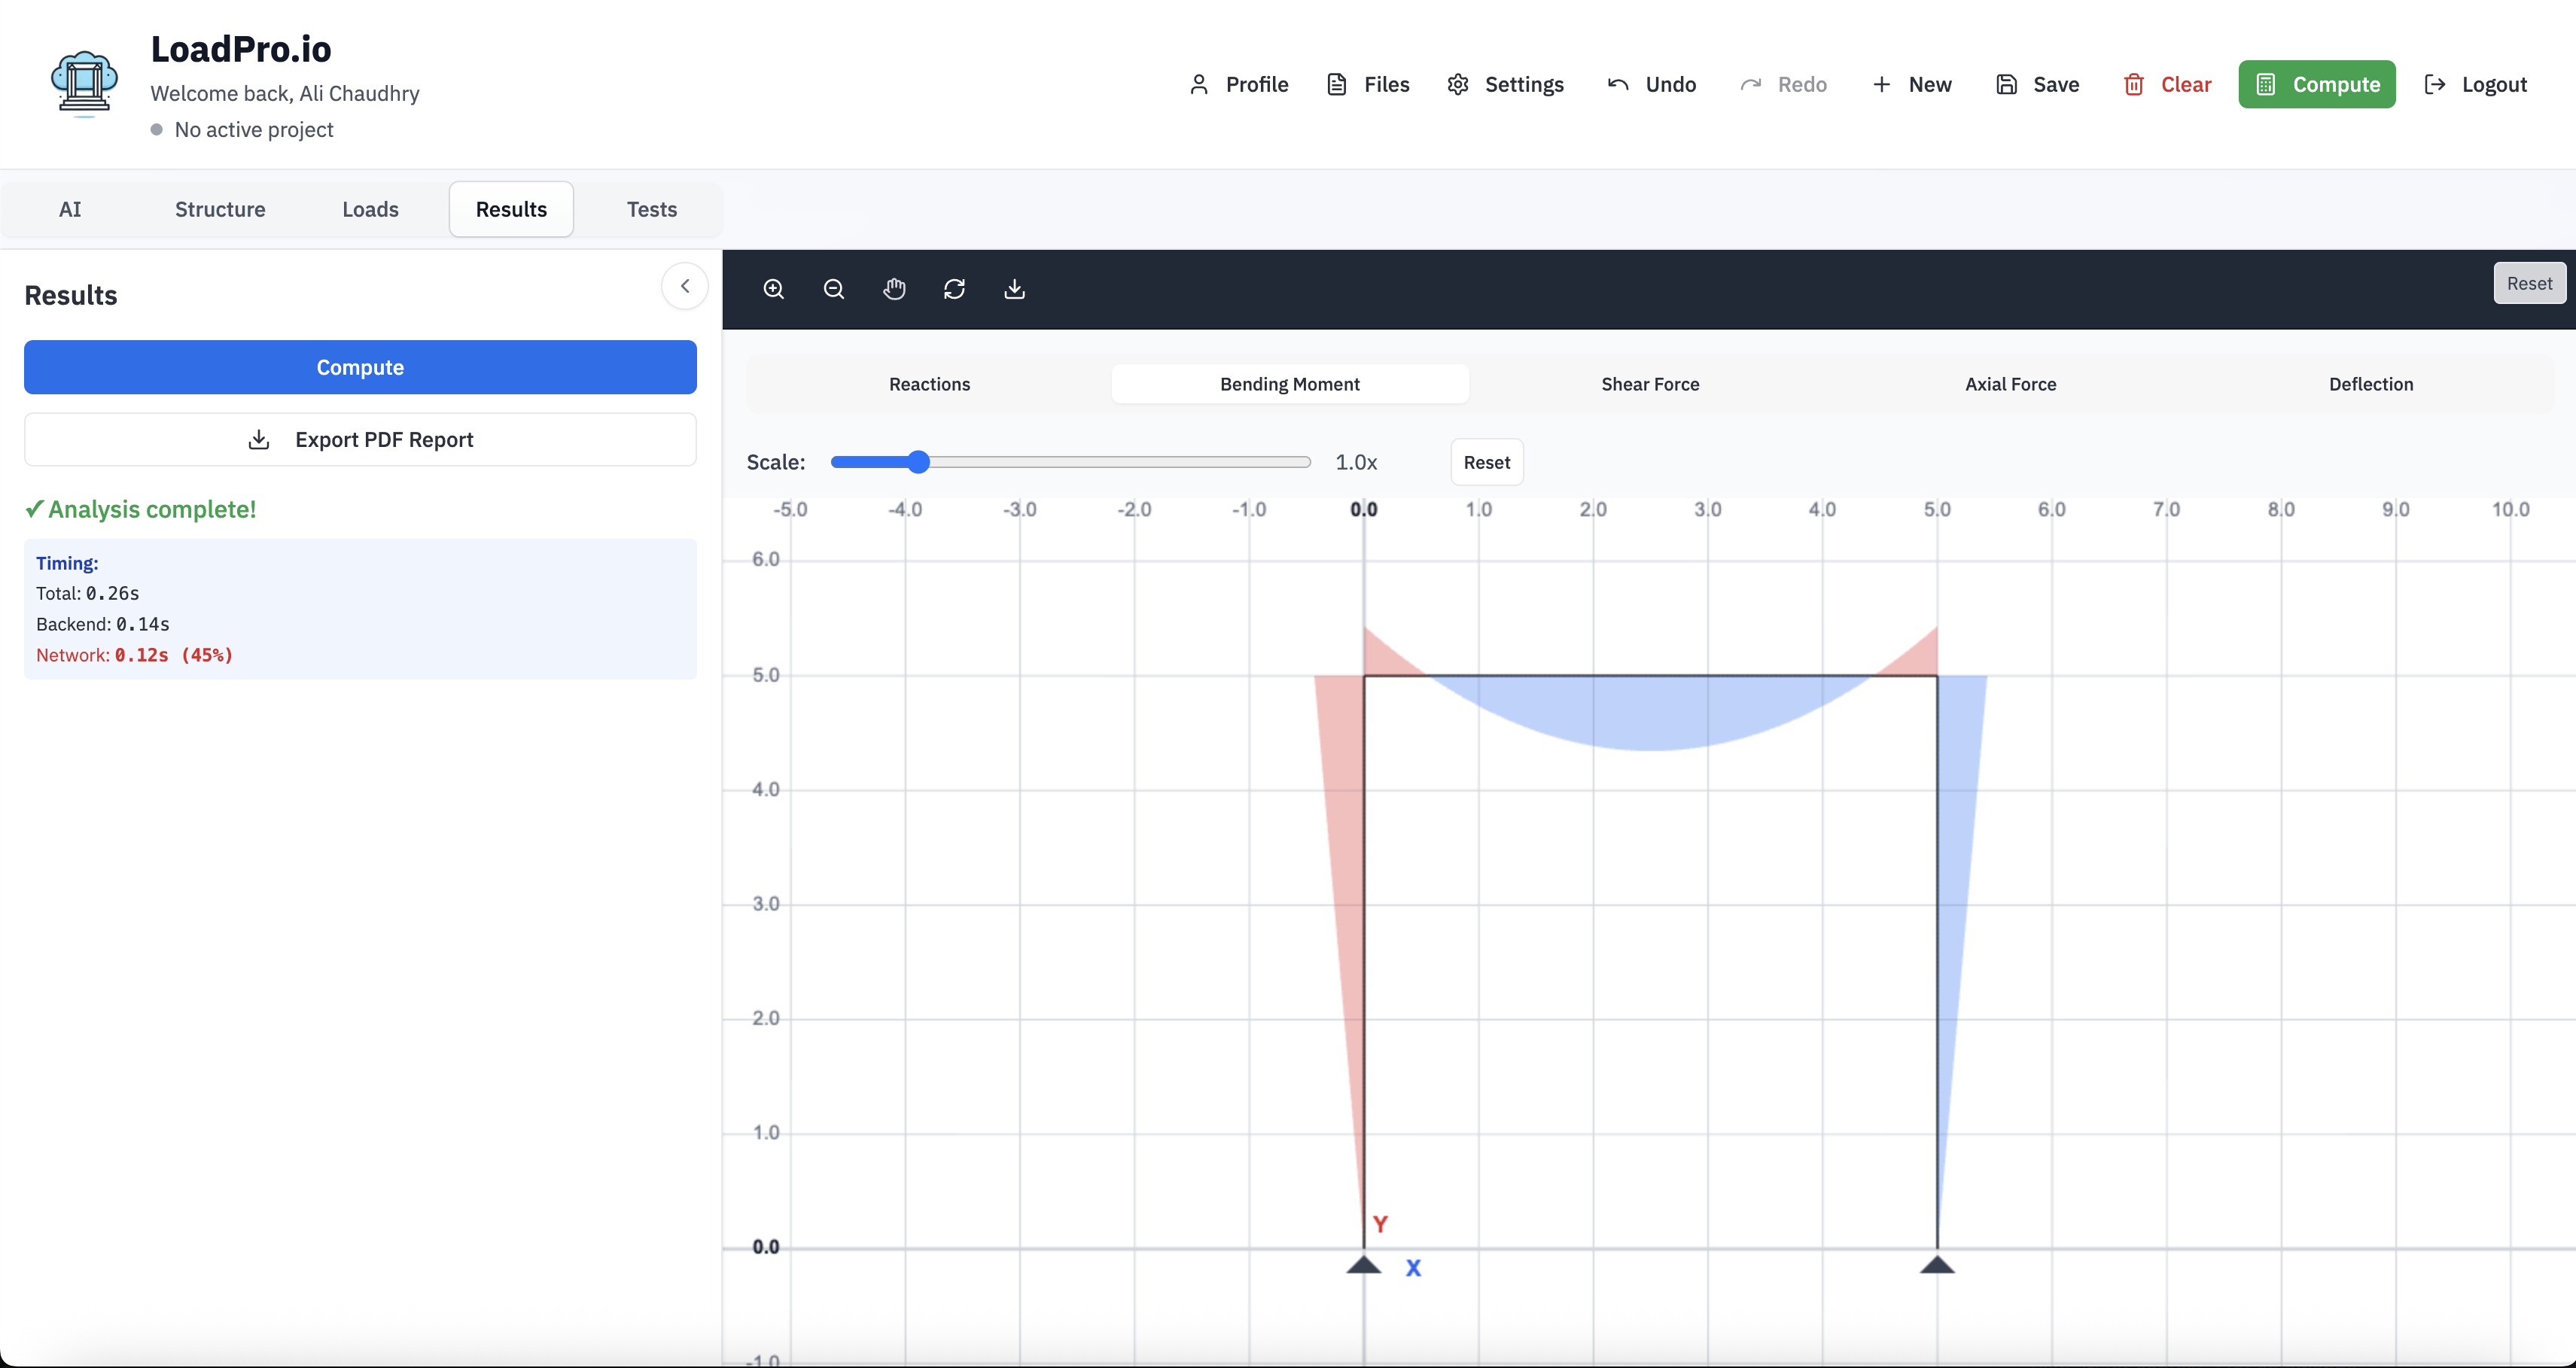
Task: Click the Scale slider handle
Action: coord(918,462)
